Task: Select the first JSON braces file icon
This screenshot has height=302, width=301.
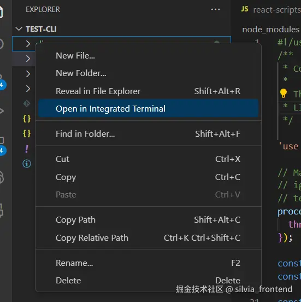Action: (x=27, y=119)
